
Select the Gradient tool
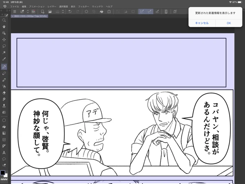[x=4, y=133]
